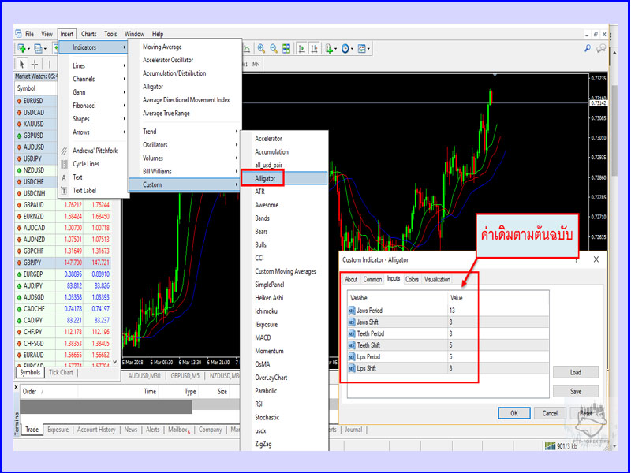Open the Periodicity clock icon
The width and height of the screenshot is (631, 473).
[346, 49]
